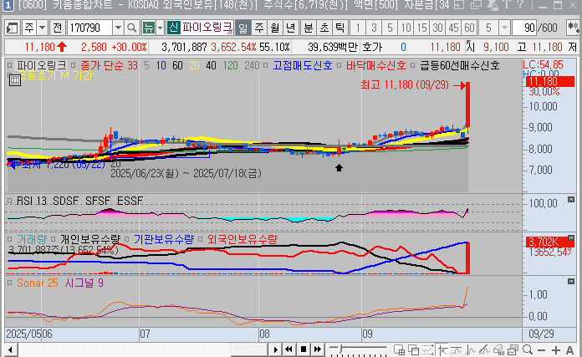Toggle RSI 13 indicator checkbox
This screenshot has height=357, width=582.
coord(10,201)
